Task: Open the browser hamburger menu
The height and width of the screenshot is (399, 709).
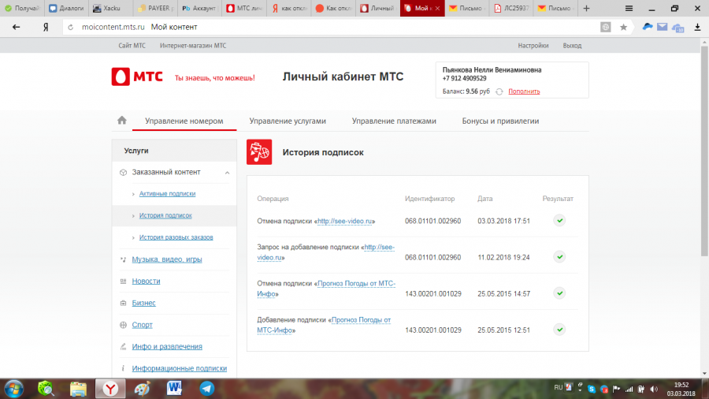Action: click(x=629, y=8)
